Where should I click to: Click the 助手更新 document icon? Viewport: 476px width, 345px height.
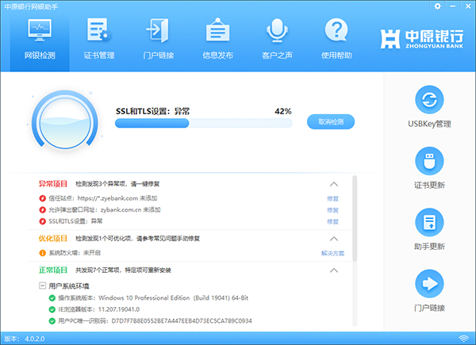(x=429, y=222)
